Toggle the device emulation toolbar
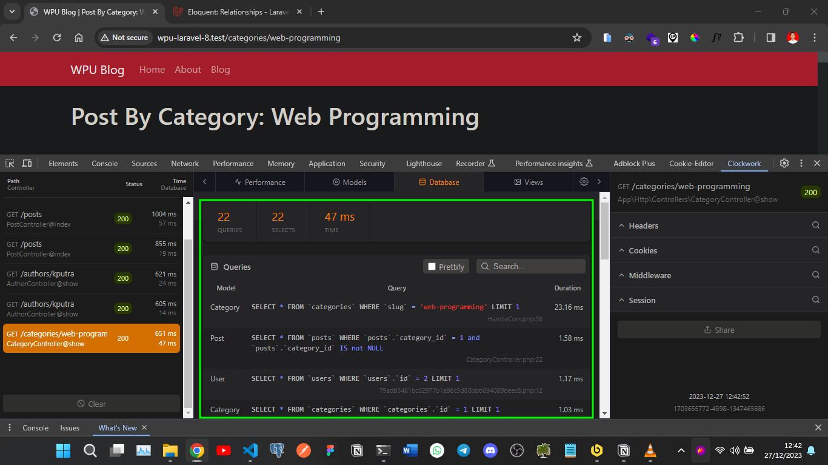Screen dimensions: 828x465 click(x=27, y=163)
